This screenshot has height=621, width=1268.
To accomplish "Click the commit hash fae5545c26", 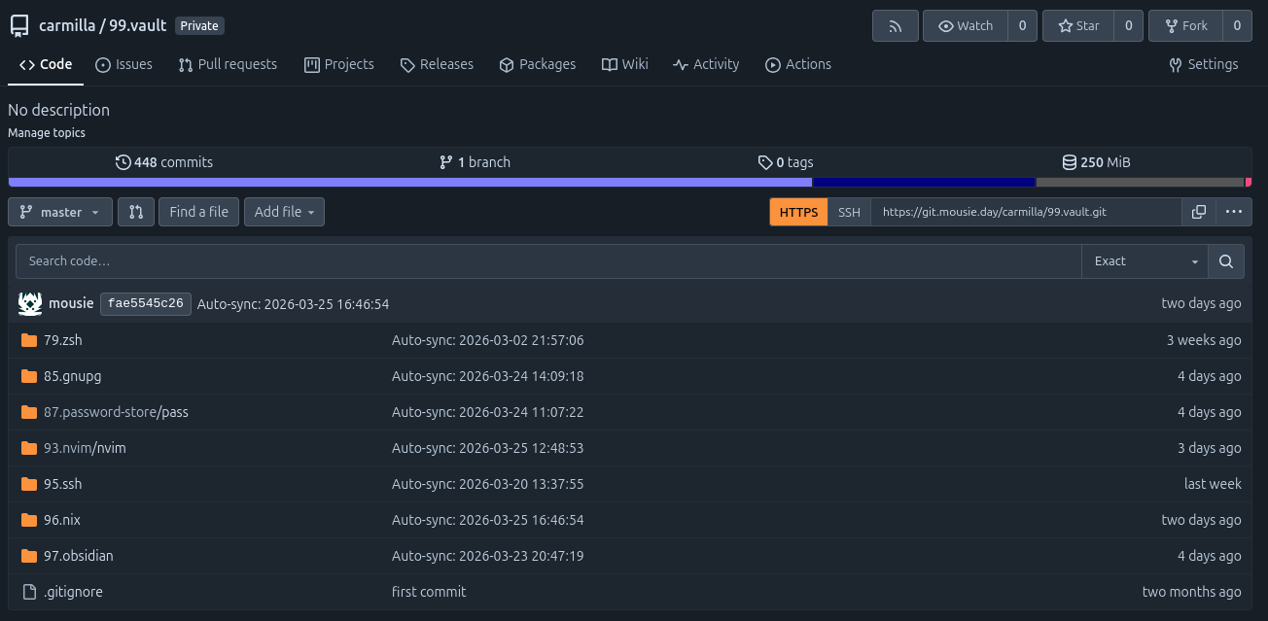I will click(146, 304).
